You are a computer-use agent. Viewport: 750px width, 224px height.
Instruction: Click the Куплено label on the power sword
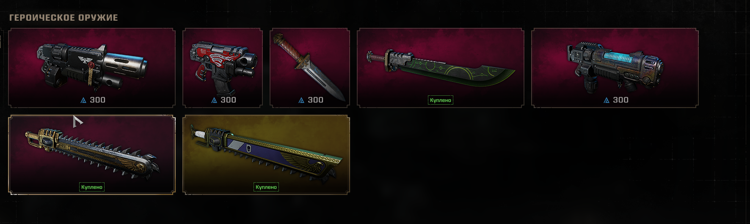(x=441, y=100)
